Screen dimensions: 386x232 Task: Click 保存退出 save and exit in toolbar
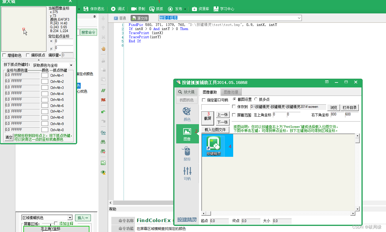pos(94,9)
